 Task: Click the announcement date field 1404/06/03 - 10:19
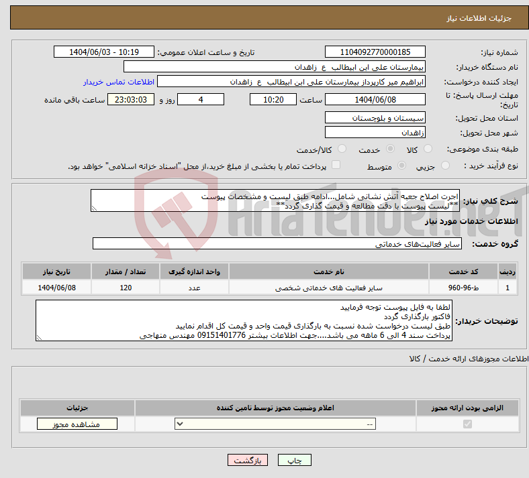pyautogui.click(x=104, y=52)
